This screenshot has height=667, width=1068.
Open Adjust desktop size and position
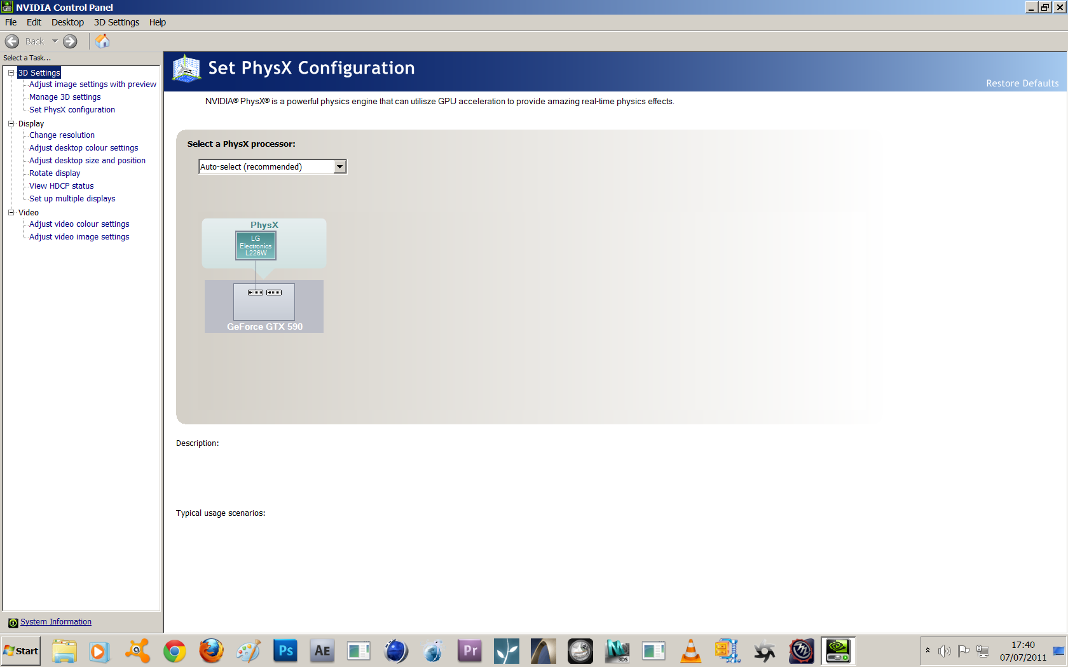87,161
